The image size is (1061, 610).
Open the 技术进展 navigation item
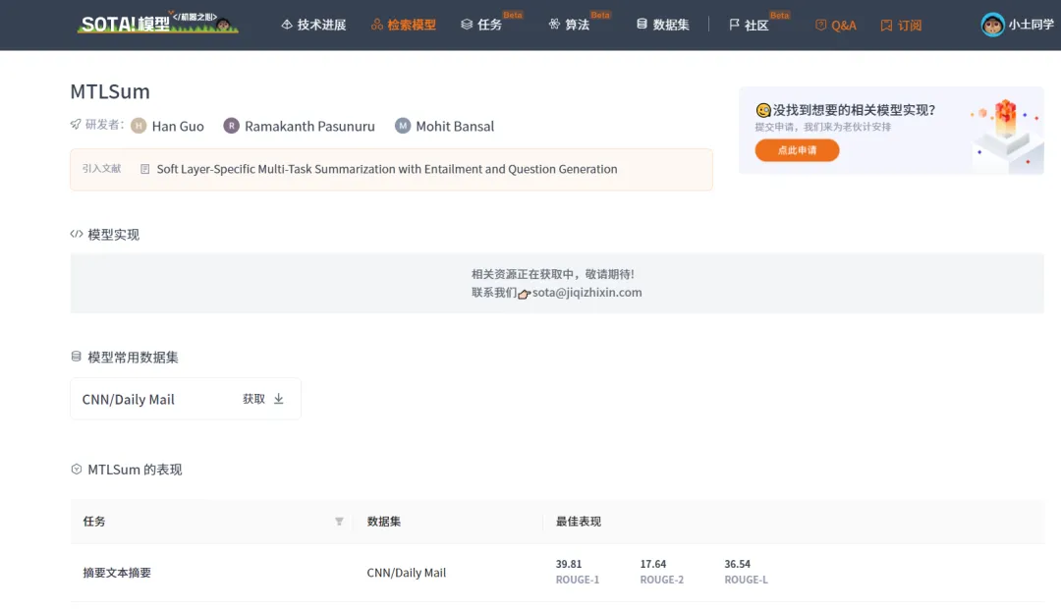(314, 25)
